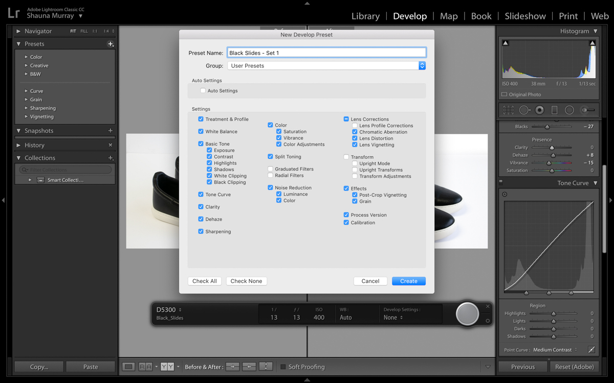Click the Tone Curve targeted adjustment tool
The width and height of the screenshot is (614, 383).
pos(505,194)
